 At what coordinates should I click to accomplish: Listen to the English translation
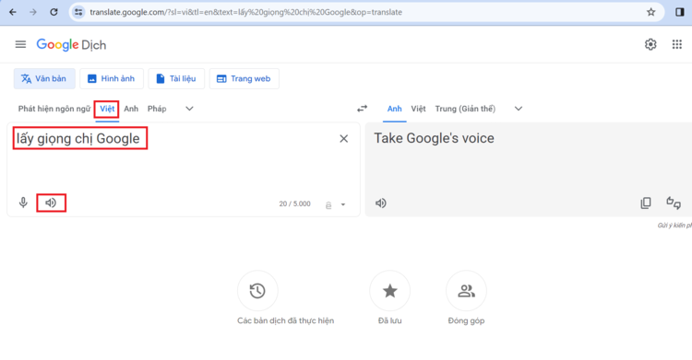tap(381, 203)
